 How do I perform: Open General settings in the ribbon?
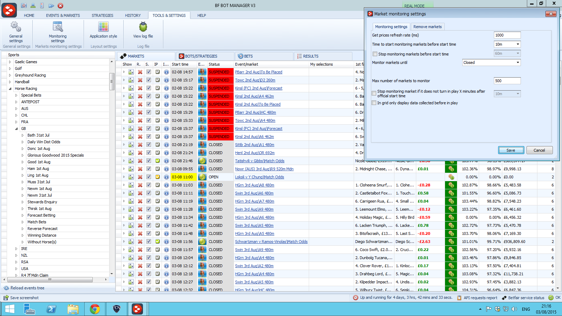16,32
